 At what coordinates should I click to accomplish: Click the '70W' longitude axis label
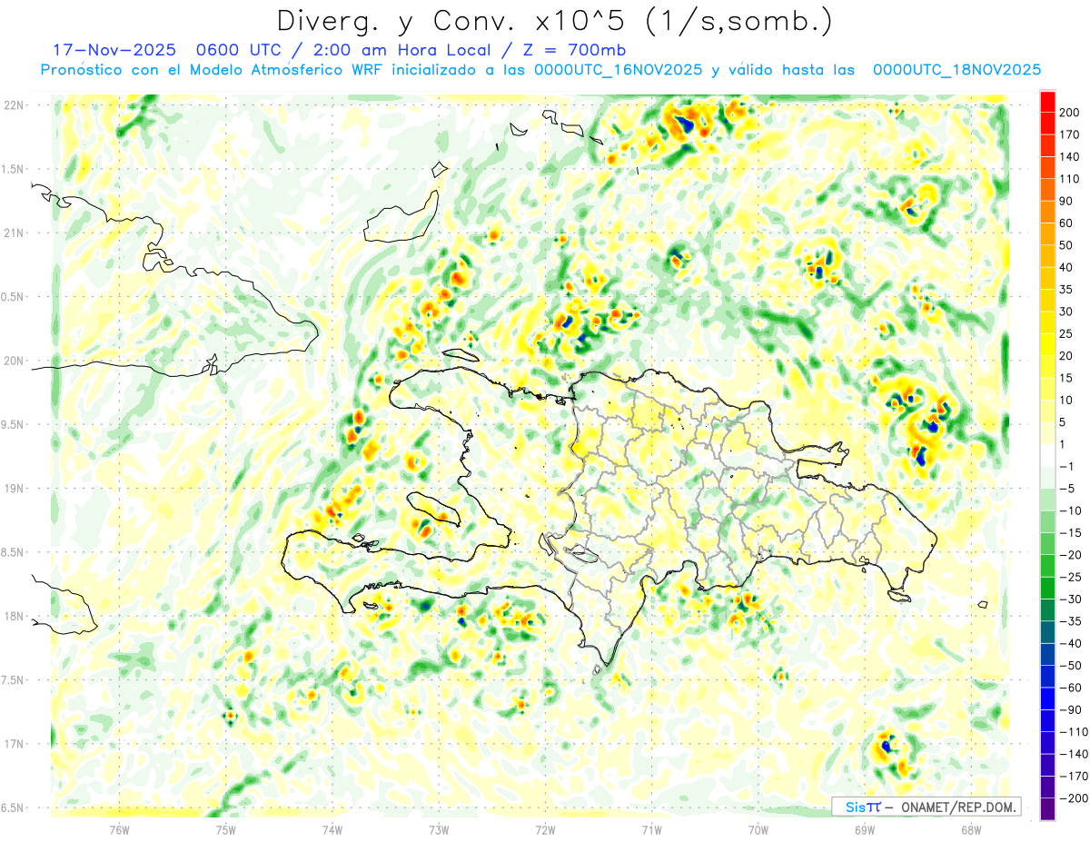tap(758, 829)
